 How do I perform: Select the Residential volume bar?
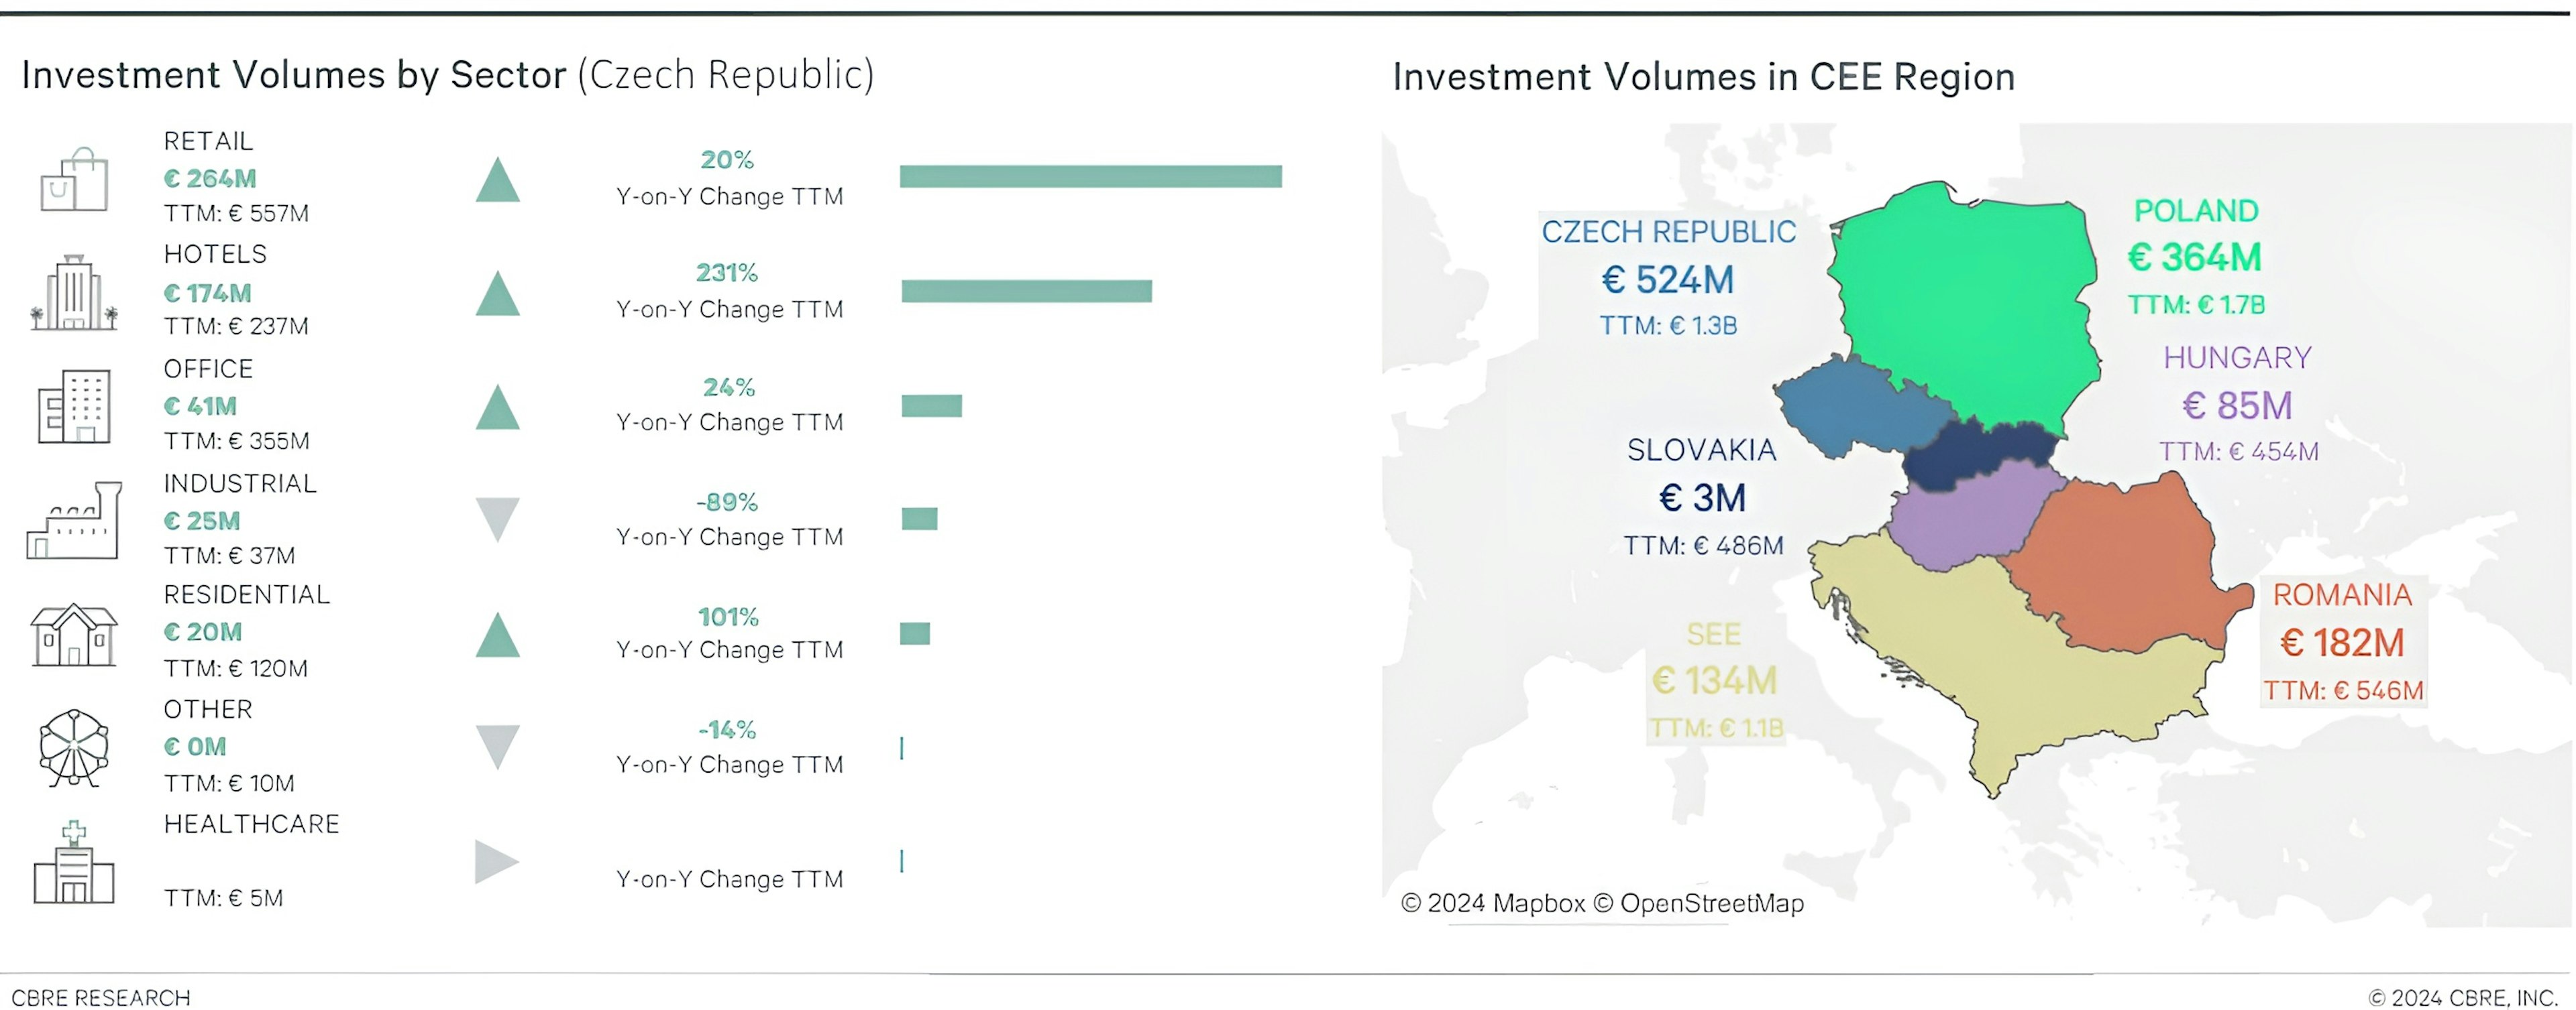[x=915, y=633]
